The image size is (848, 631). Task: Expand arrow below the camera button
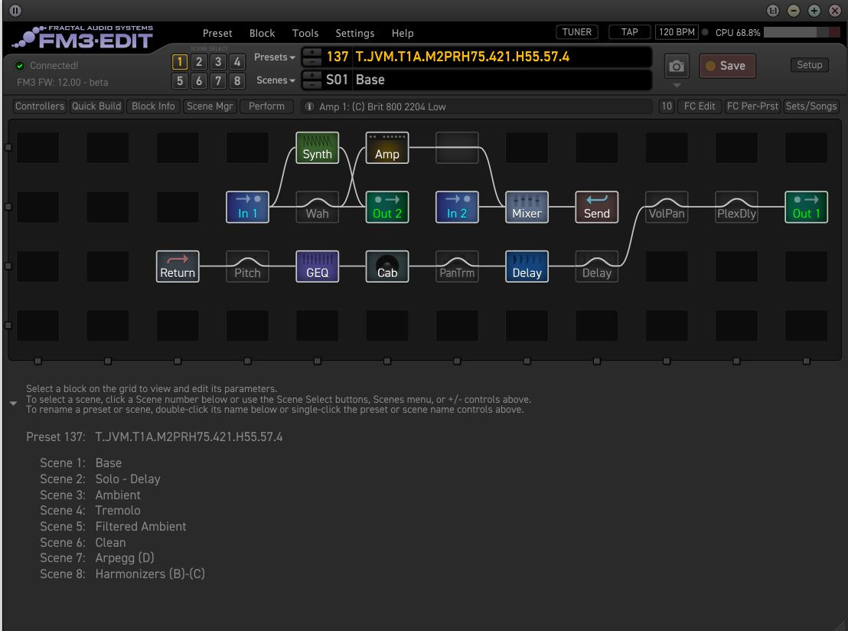click(x=677, y=86)
